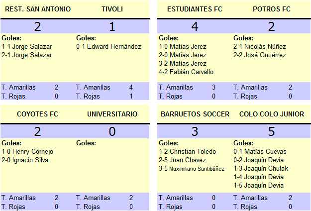Click the TIVOLI team name
Image resolution: width=311 pixels, height=211 pixels.
pos(112,9)
